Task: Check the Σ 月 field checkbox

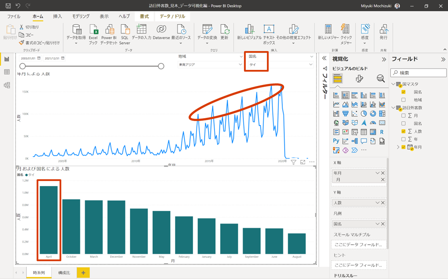Action: point(404,115)
